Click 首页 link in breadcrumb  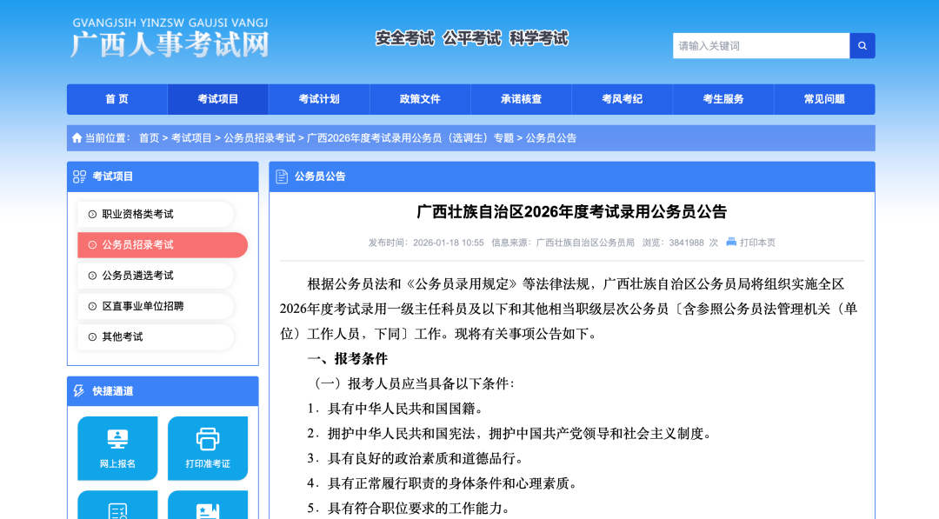[x=149, y=138]
